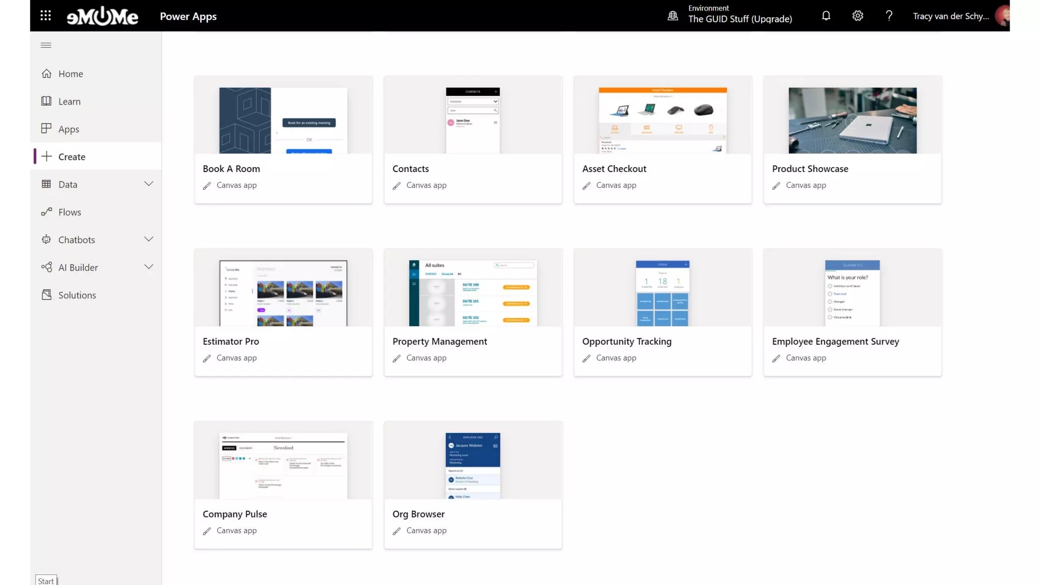Click the environment globe icon
The width and height of the screenshot is (1040, 585).
pyautogui.click(x=673, y=16)
